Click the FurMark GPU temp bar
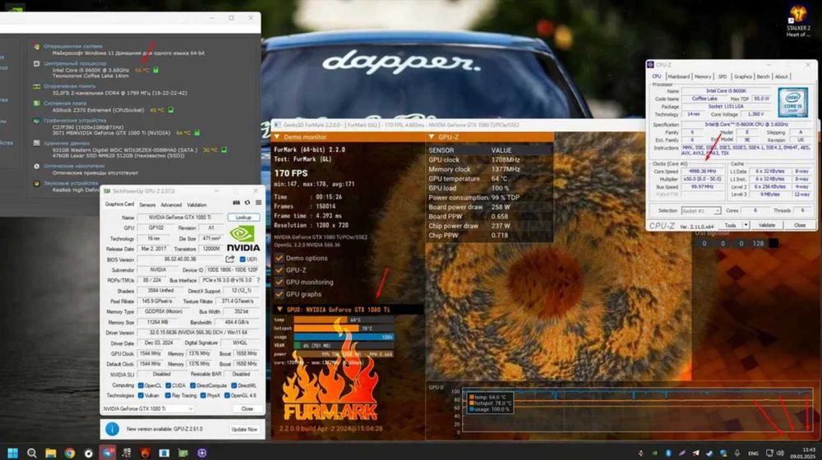This screenshot has width=822, height=460. coord(344,320)
